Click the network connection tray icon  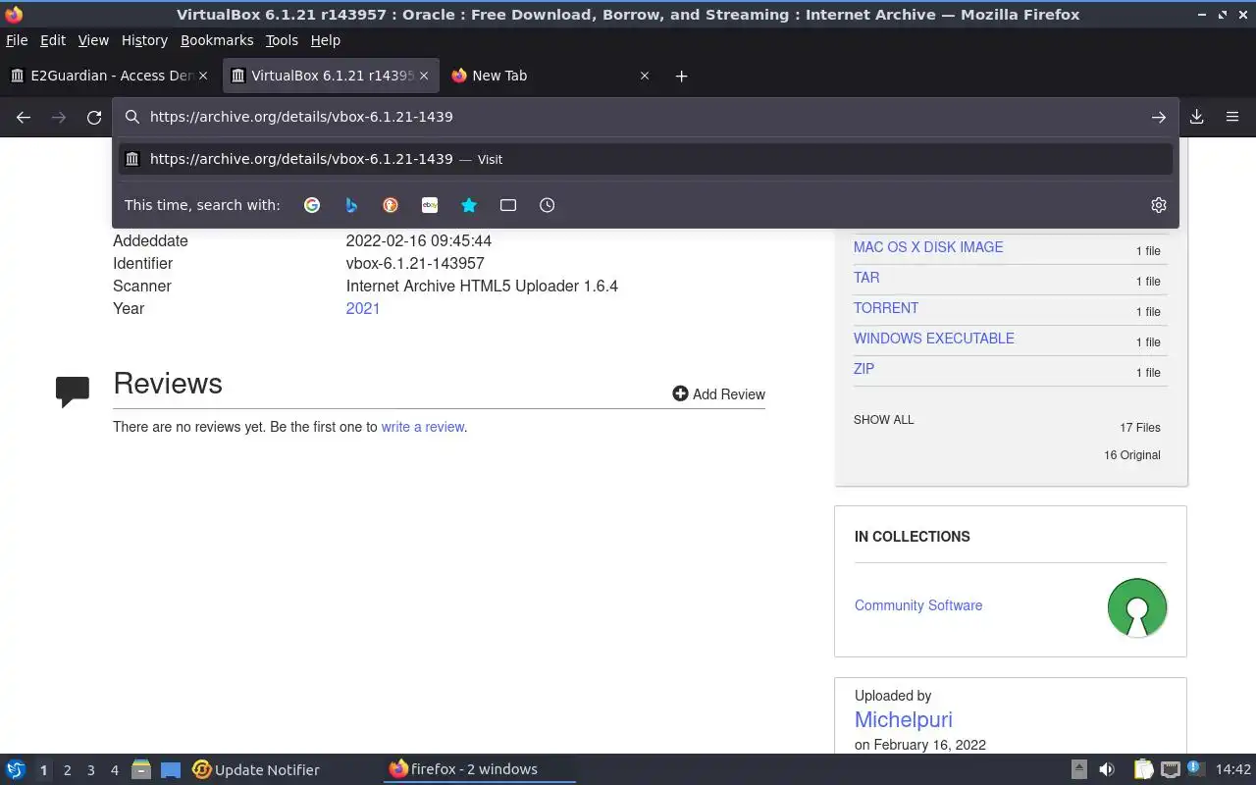(1171, 769)
